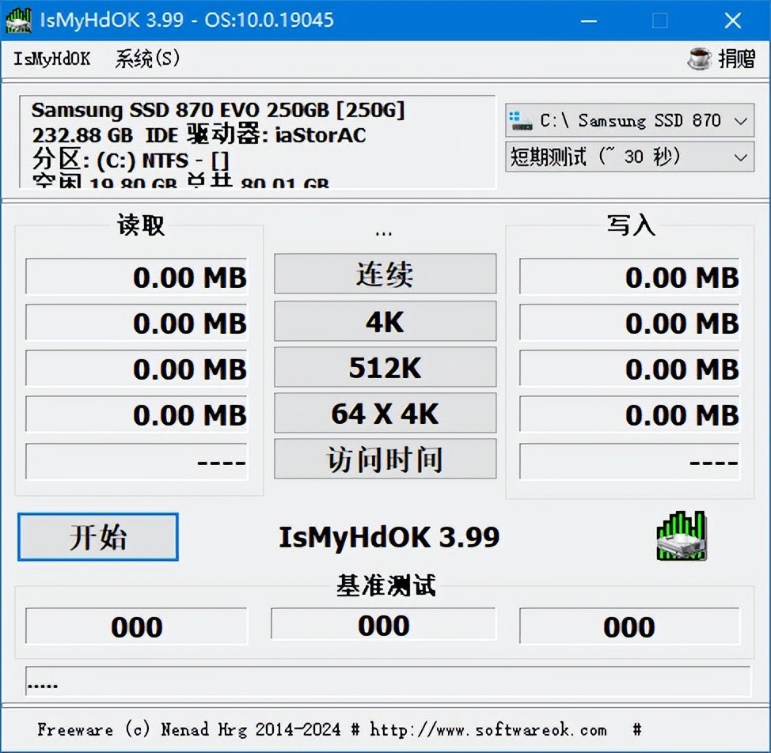
Task: Open the http://www.softwareok.com link
Action: tap(488, 729)
